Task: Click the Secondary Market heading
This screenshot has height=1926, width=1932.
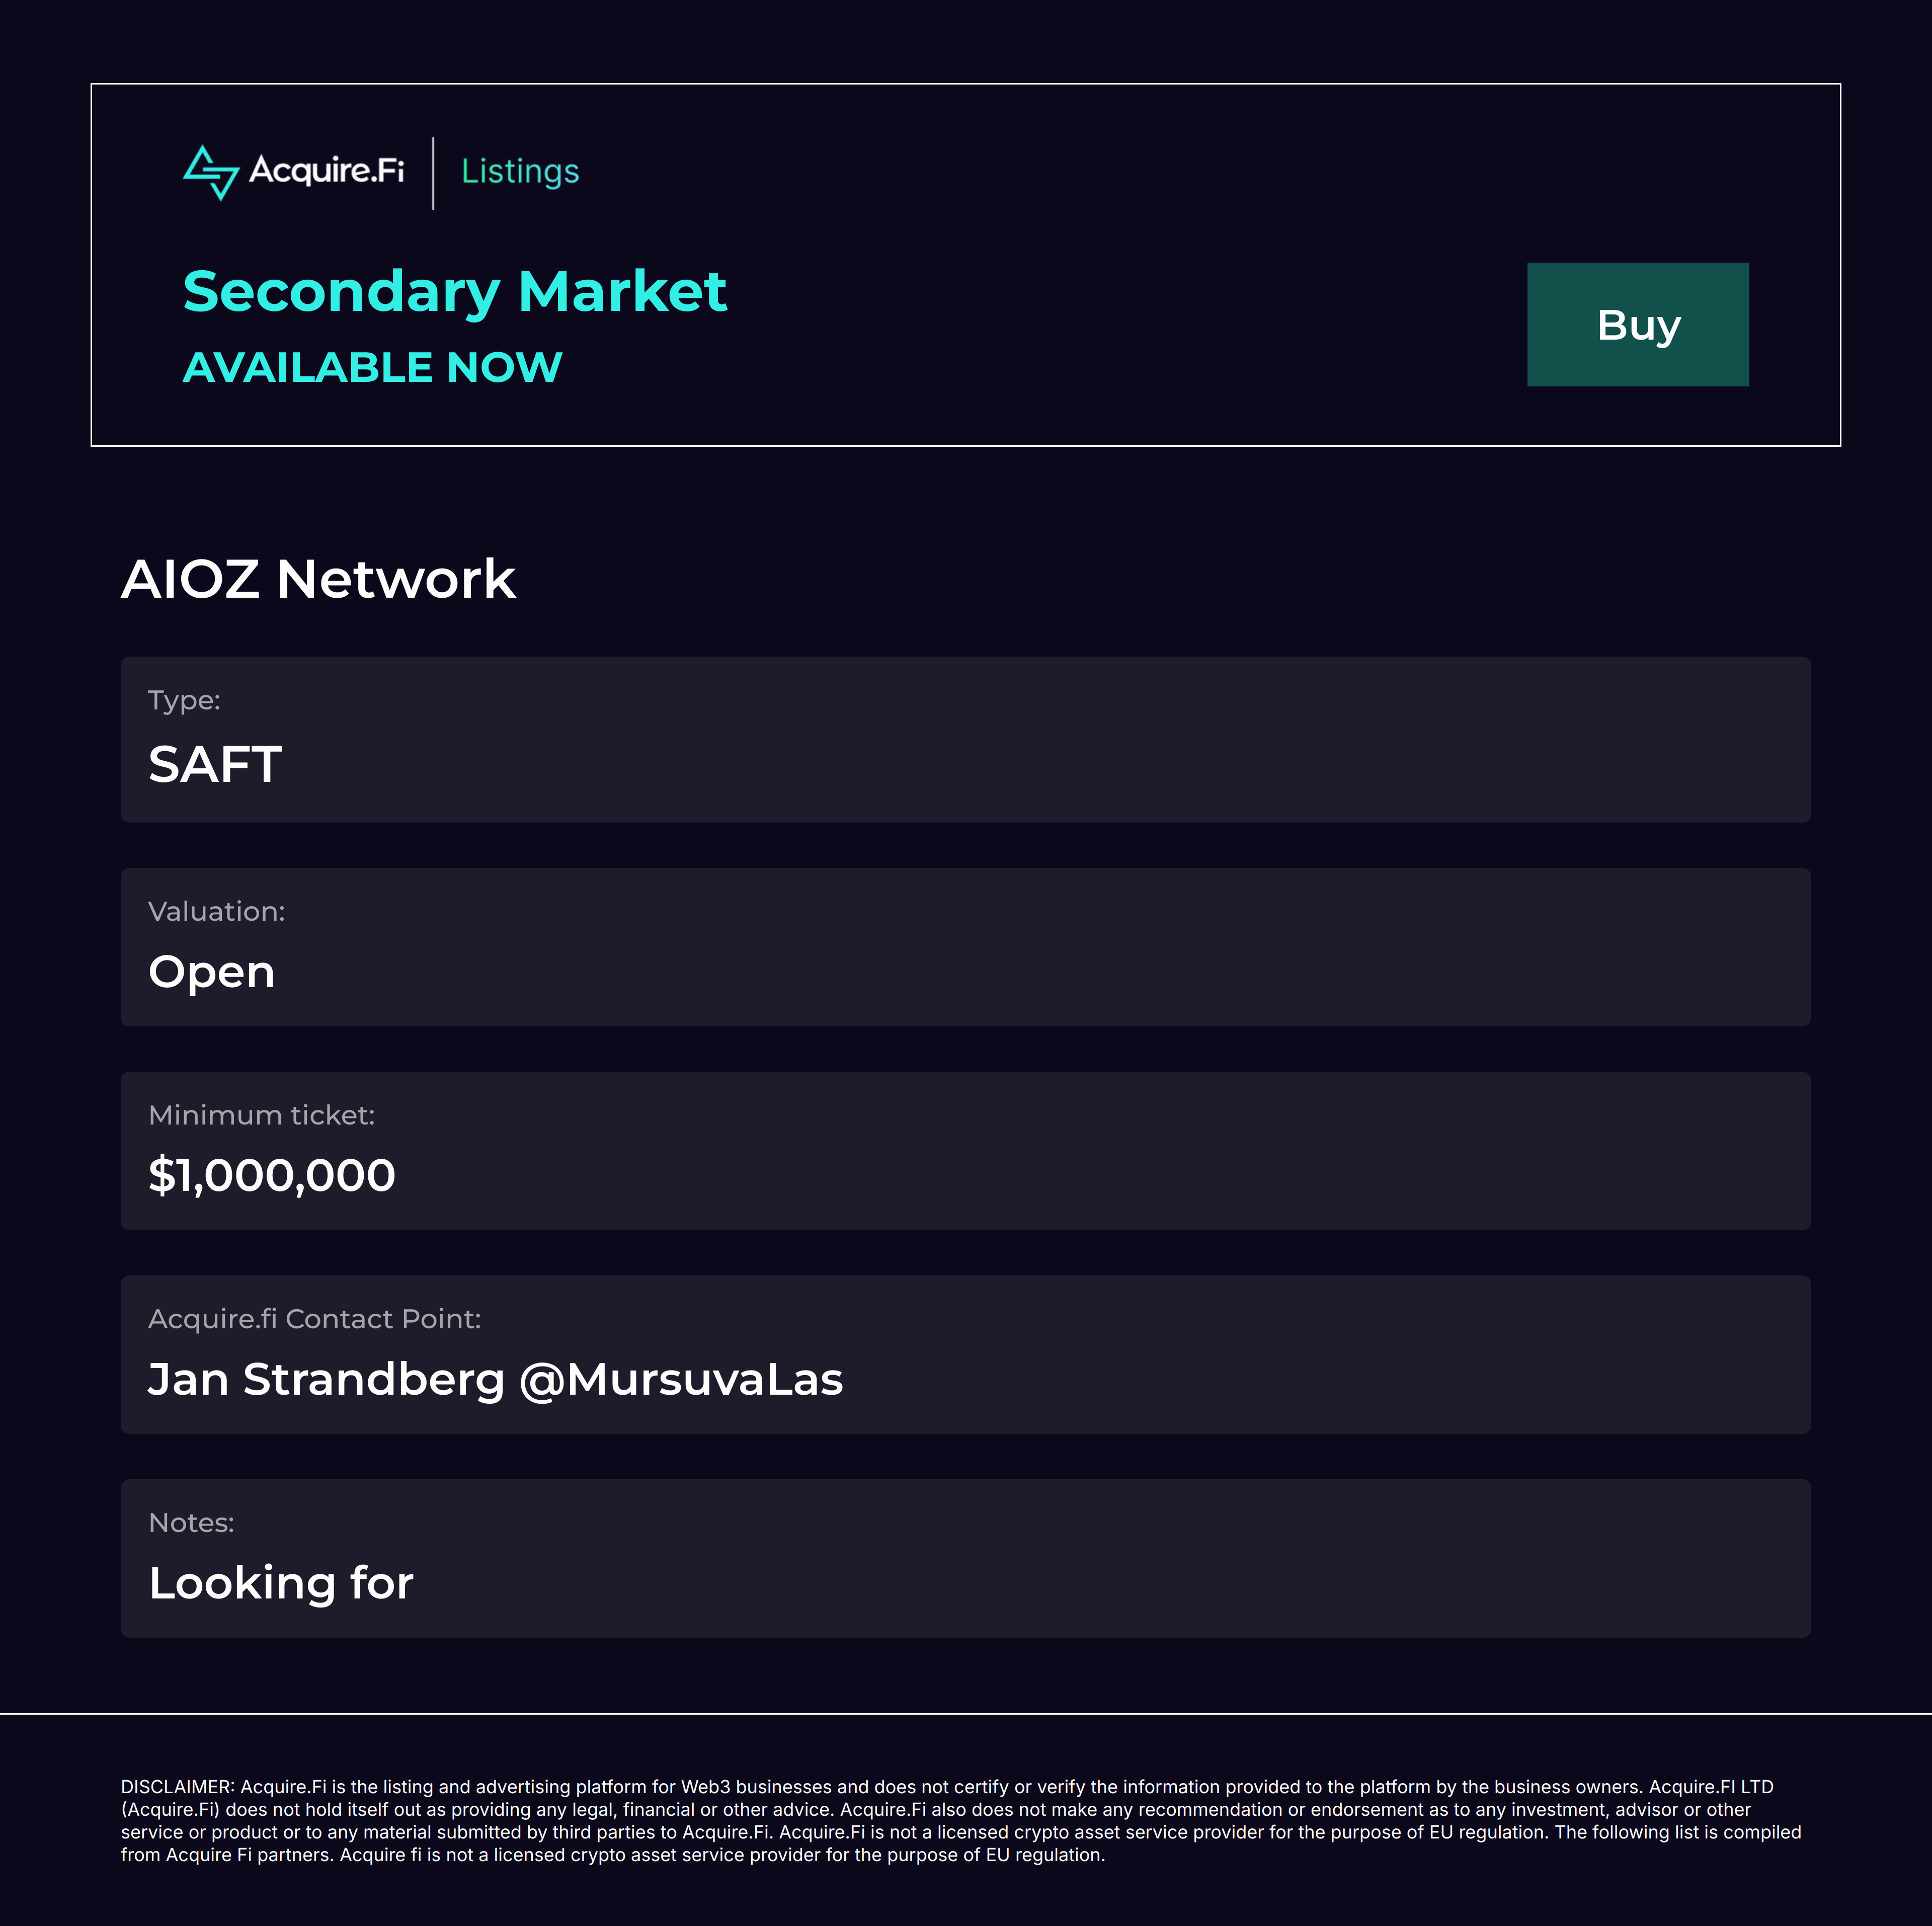Action: coord(455,291)
